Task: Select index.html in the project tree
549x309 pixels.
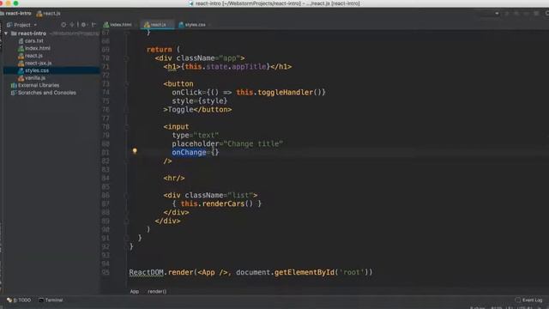Action: (38, 48)
